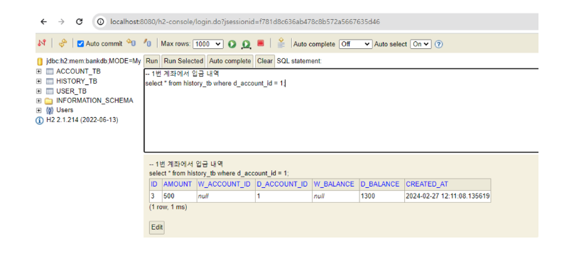The width and height of the screenshot is (574, 256).
Task: Expand the HISTORY_TB tree node
Action: [x=38, y=81]
